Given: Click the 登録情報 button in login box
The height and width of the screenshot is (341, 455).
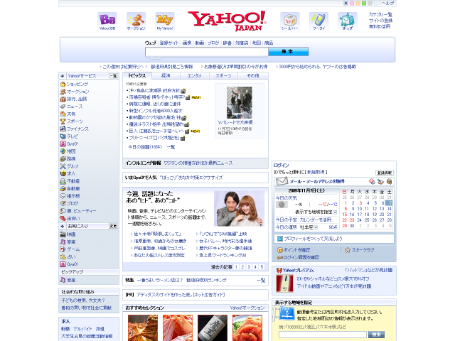Looking at the screenshot, I should (385, 173).
